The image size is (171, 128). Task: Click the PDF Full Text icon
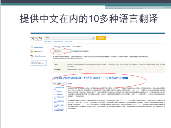tap(32, 56)
